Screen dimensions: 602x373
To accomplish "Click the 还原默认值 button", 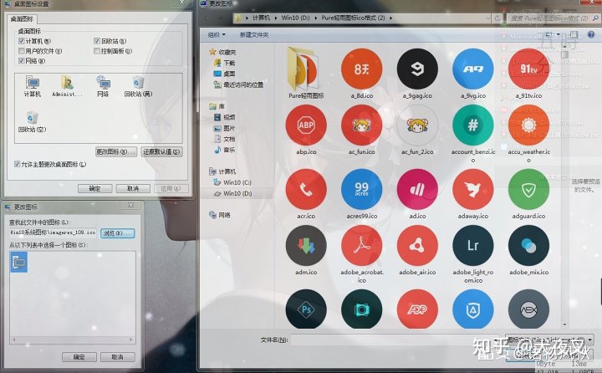I will (x=161, y=151).
